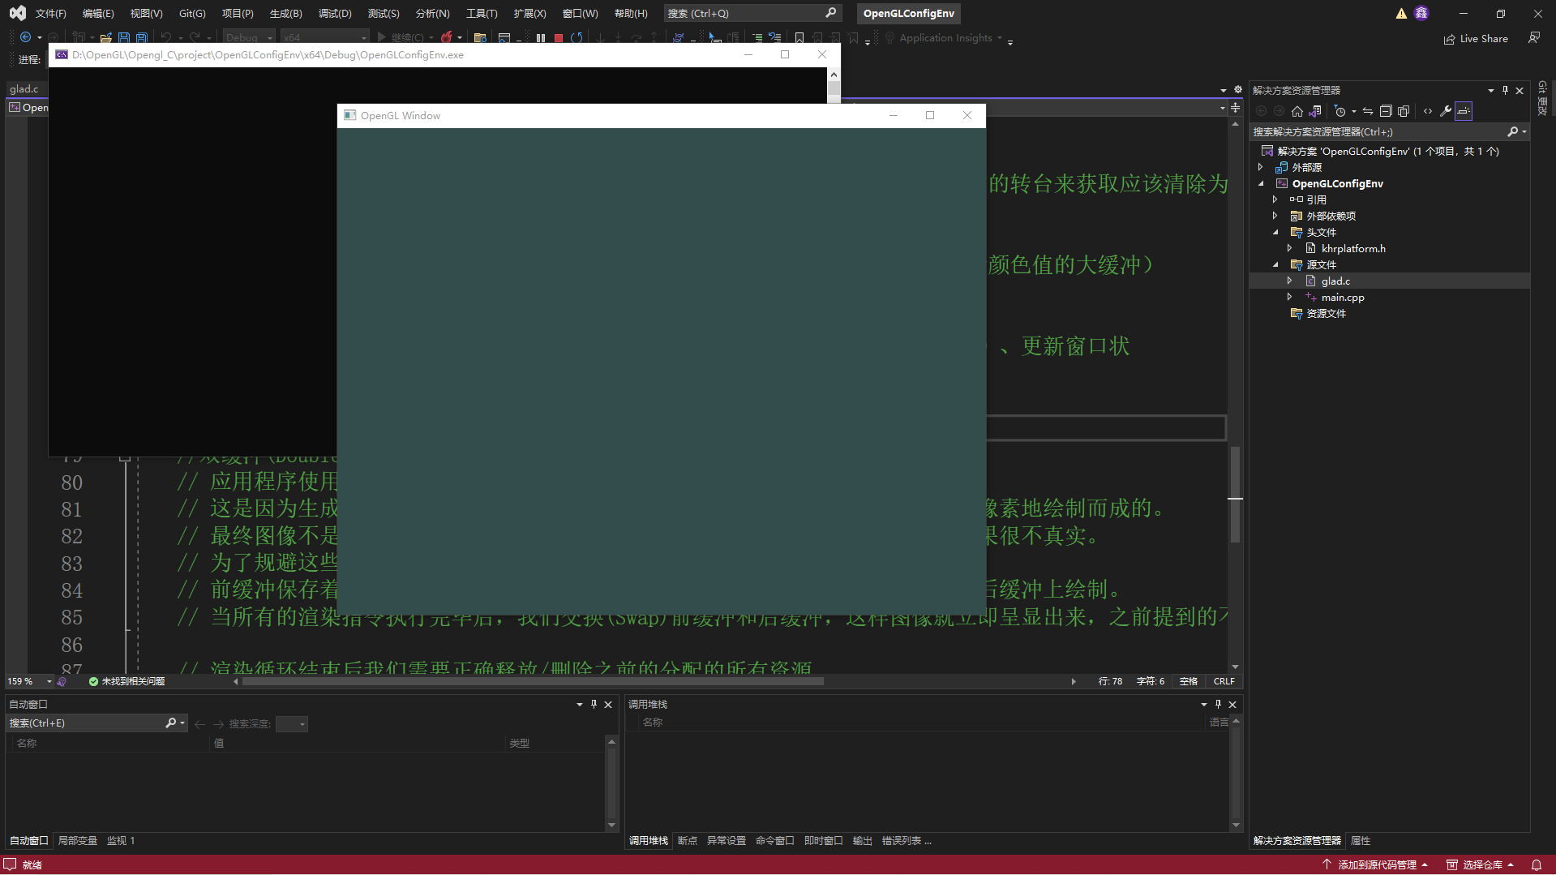Open the 调试(D) menu
Image resolution: width=1556 pixels, height=875 pixels.
click(335, 13)
